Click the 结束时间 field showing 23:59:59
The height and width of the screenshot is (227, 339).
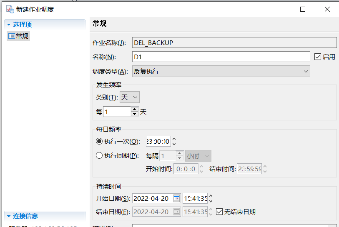(x=249, y=169)
